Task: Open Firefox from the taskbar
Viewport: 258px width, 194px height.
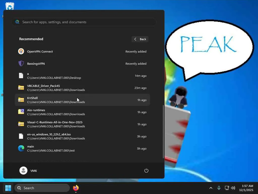Action: 76,188
